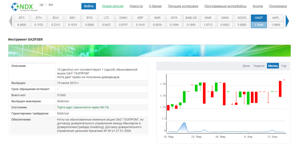Open the Новости menu item

pyautogui.click(x=136, y=6)
